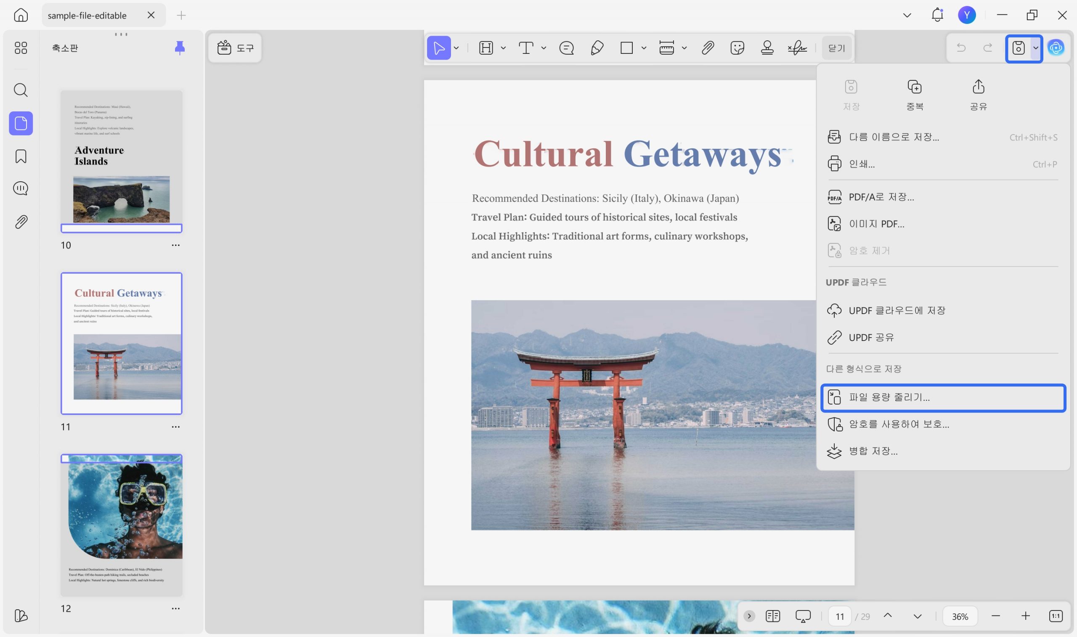The height and width of the screenshot is (637, 1077).
Task: Open the comments panel icon
Action: [x=21, y=188]
